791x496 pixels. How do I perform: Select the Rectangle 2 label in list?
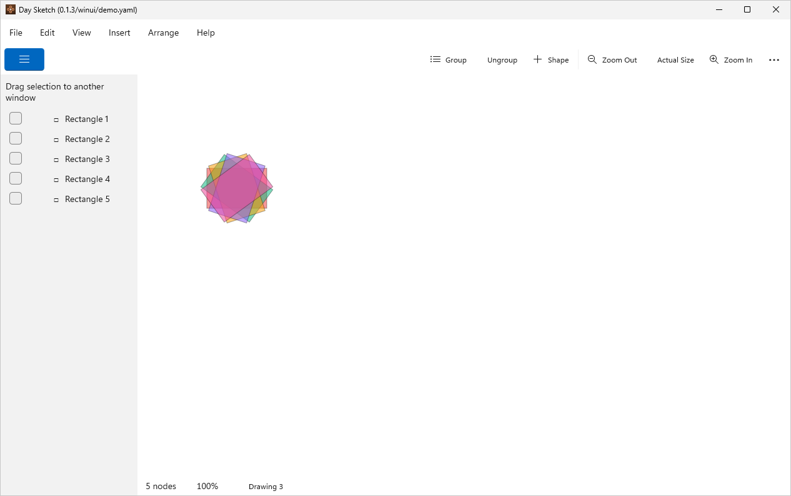[87, 139]
